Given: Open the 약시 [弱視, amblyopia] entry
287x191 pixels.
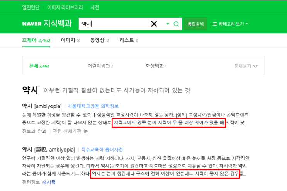Looking at the screenshot, I should click(49, 149).
